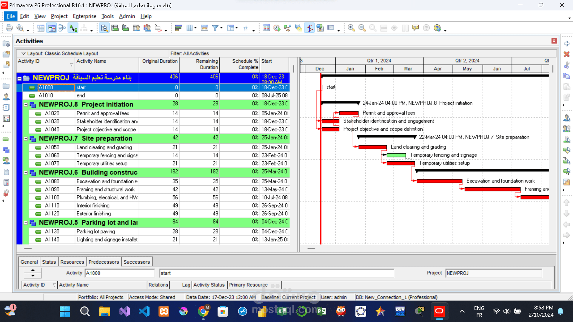Viewport: 573px width, 322px height.
Task: Expand the Layout: Classic Schedule Layout dropdown
Action: 23,53
